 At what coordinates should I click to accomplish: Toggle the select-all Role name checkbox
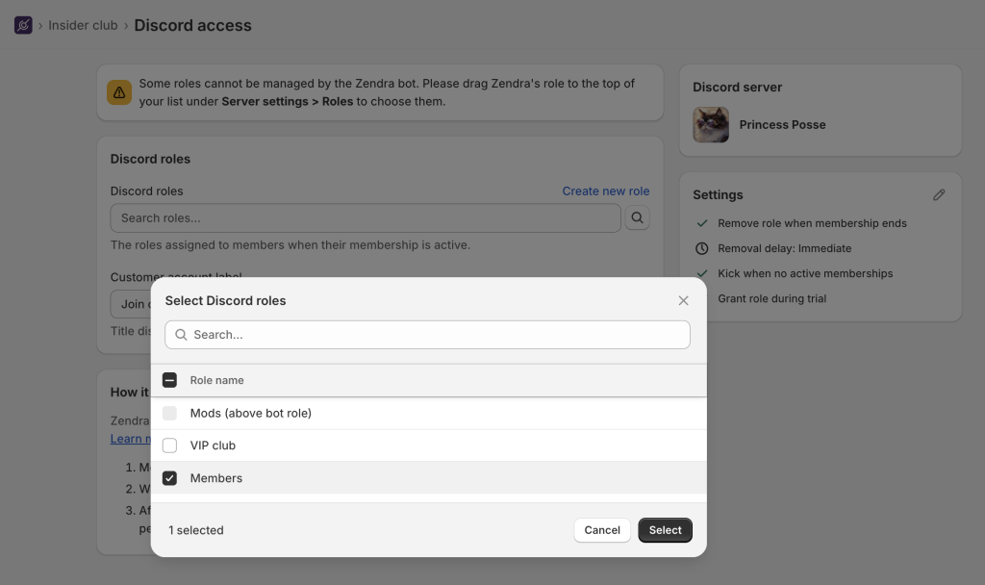pyautogui.click(x=169, y=380)
